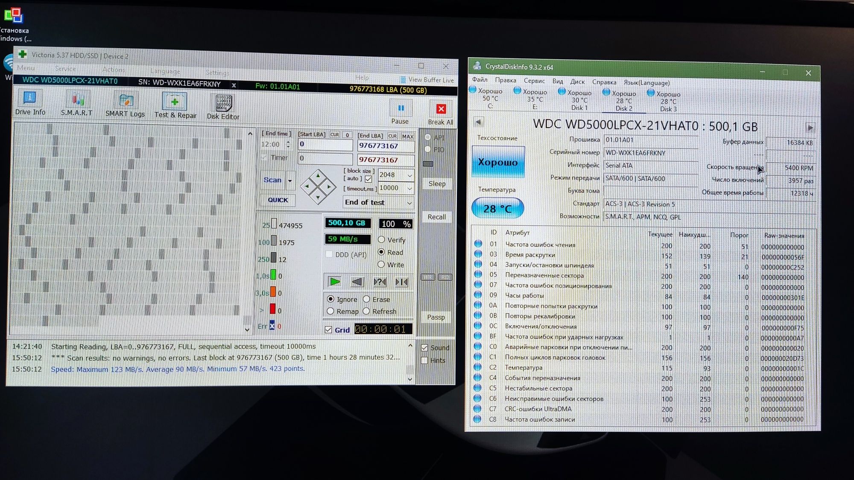The image size is (854, 480).
Task: Click the QUICK scan button
Action: (278, 200)
